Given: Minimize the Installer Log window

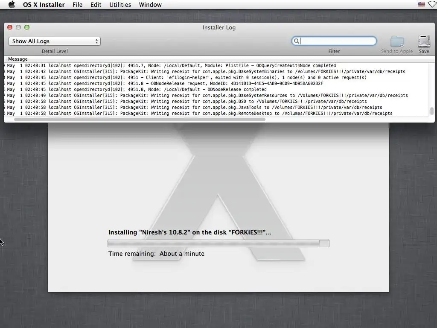Looking at the screenshot, I should point(18,27).
